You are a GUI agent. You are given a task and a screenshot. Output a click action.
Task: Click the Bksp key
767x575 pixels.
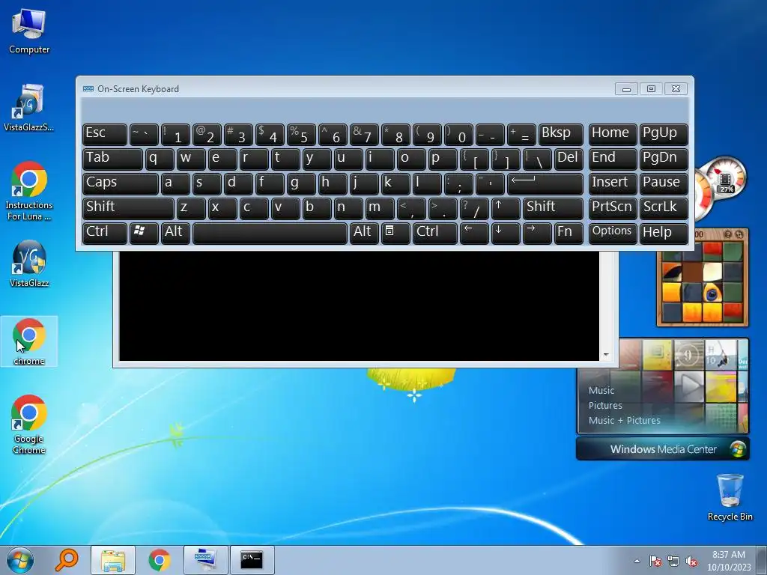(x=560, y=135)
